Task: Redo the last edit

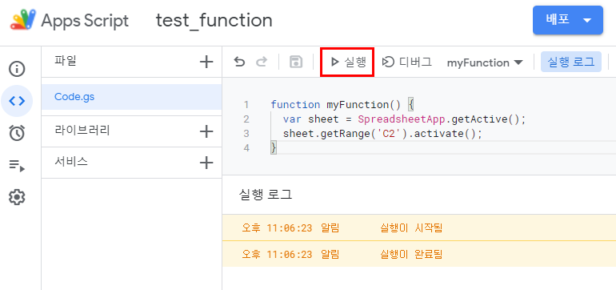Action: tap(262, 62)
